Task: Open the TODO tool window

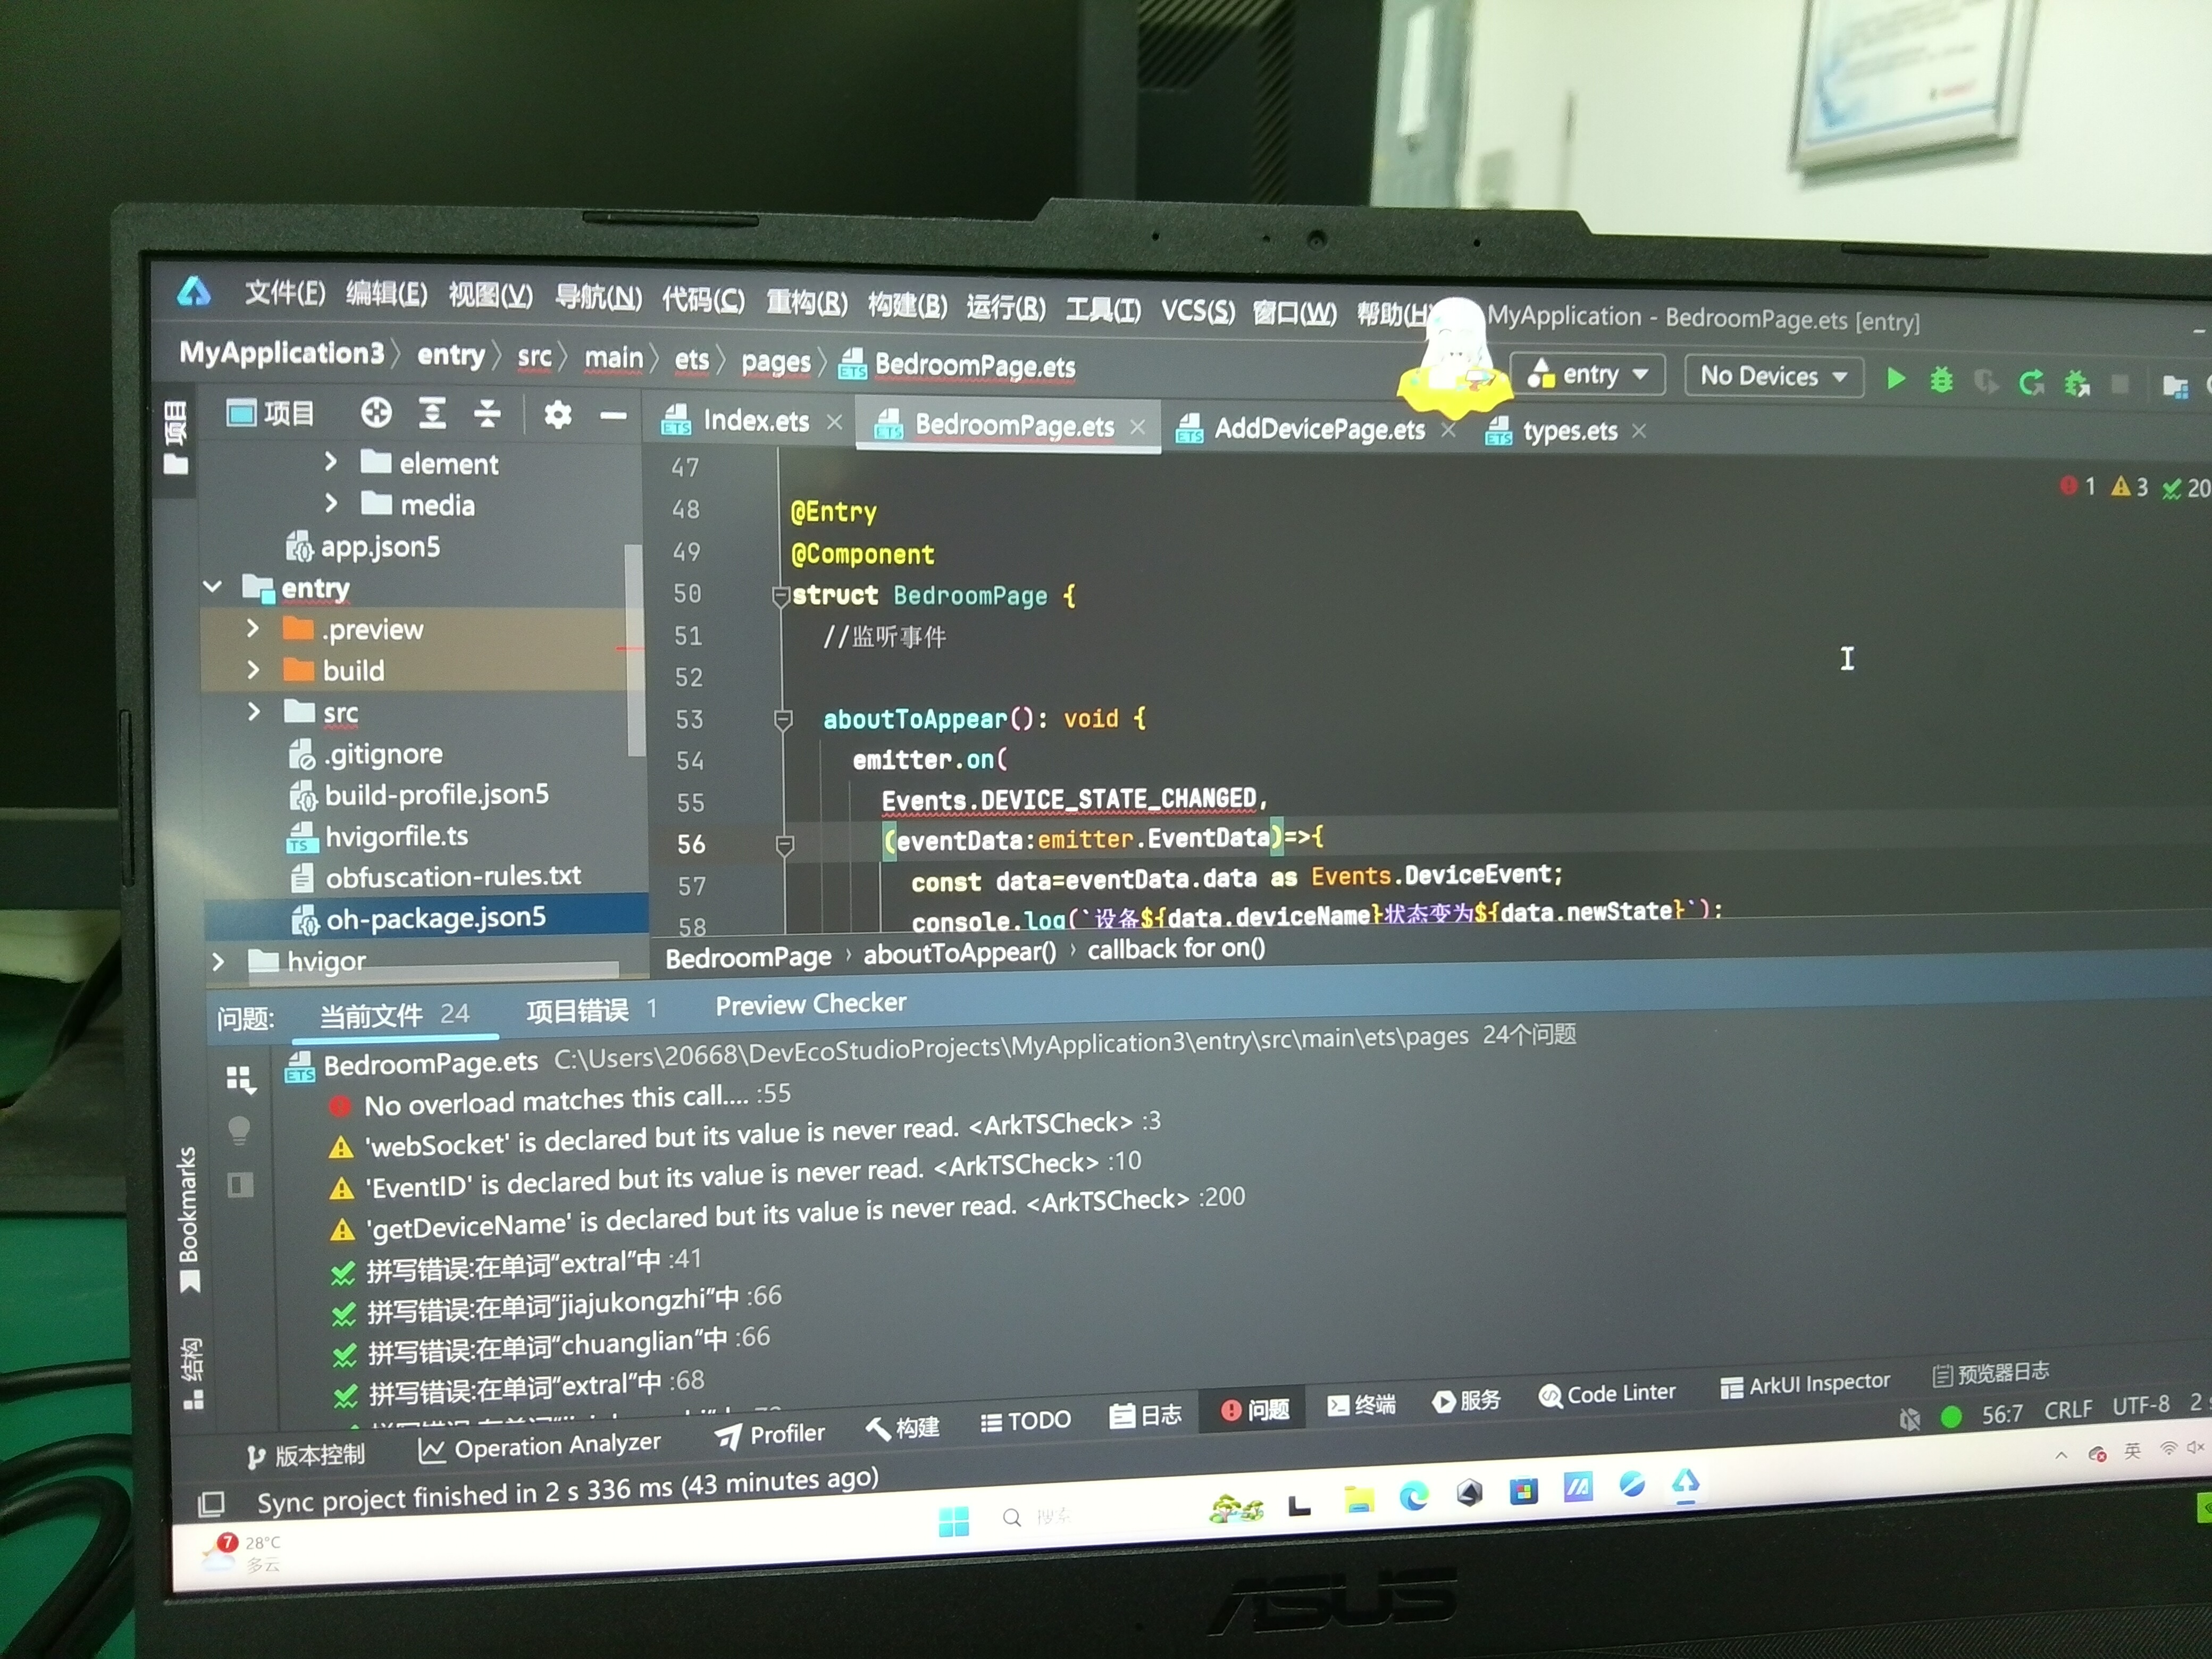Action: coord(1025,1421)
